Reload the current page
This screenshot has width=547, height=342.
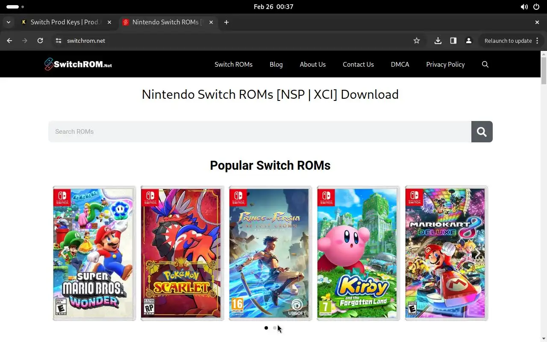[40, 41]
